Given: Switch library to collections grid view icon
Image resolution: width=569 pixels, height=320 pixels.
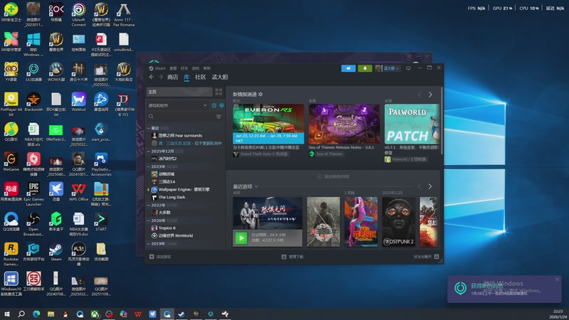Looking at the screenshot, I should tap(218, 92).
